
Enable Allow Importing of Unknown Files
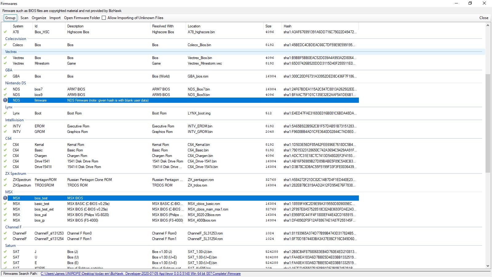(x=104, y=18)
